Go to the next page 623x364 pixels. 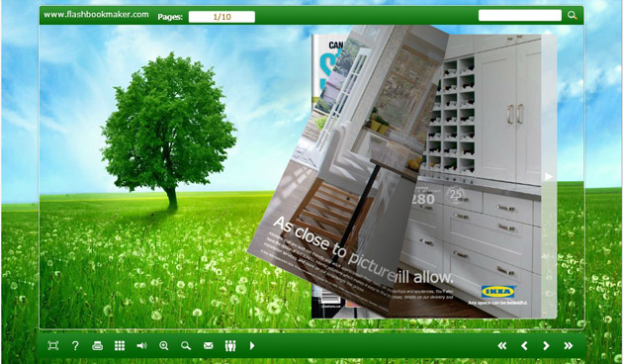point(546,346)
